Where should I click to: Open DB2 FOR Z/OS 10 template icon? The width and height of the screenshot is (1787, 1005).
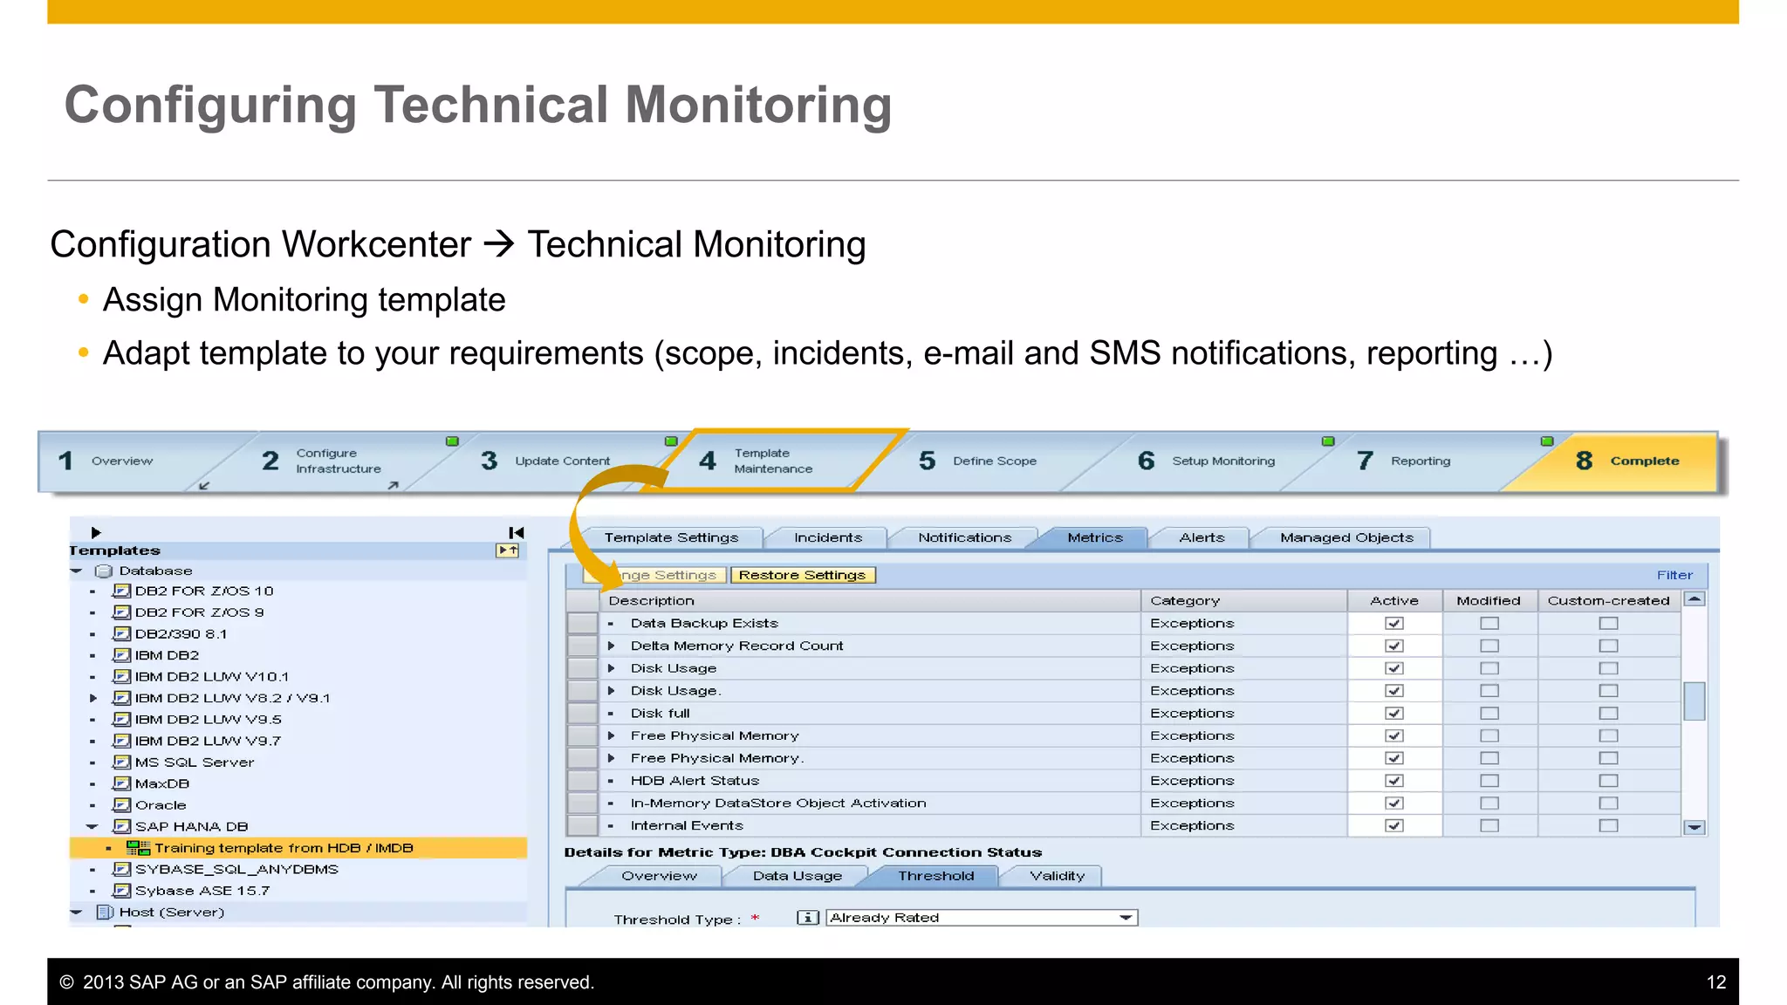click(x=122, y=591)
